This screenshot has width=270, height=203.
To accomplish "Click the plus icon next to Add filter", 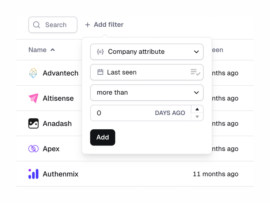I will click(88, 25).
